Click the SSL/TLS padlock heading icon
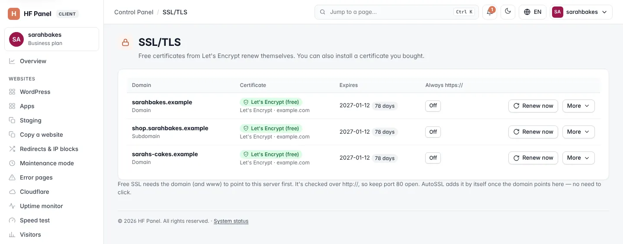 tap(125, 42)
